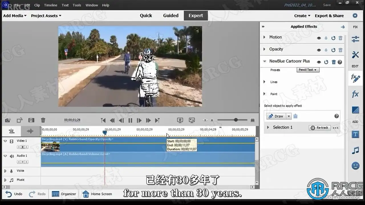365x205 pixels.
Task: Toggle Video 1 track visibility
Action: 12,141
